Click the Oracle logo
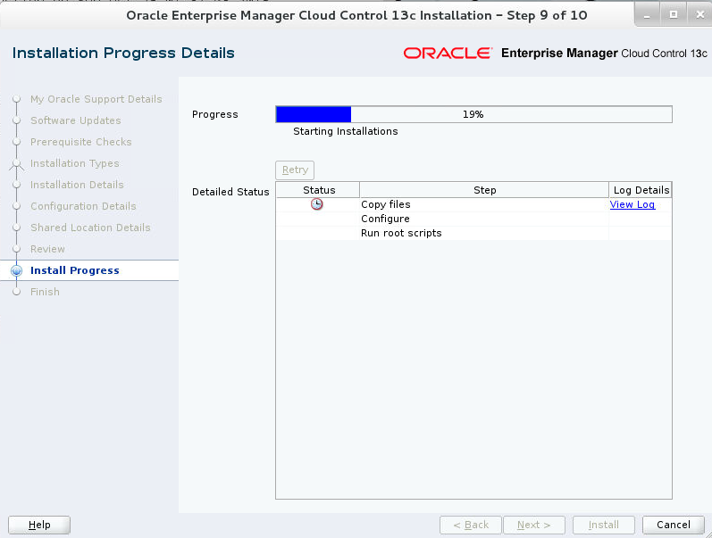712x538 pixels. coord(448,53)
